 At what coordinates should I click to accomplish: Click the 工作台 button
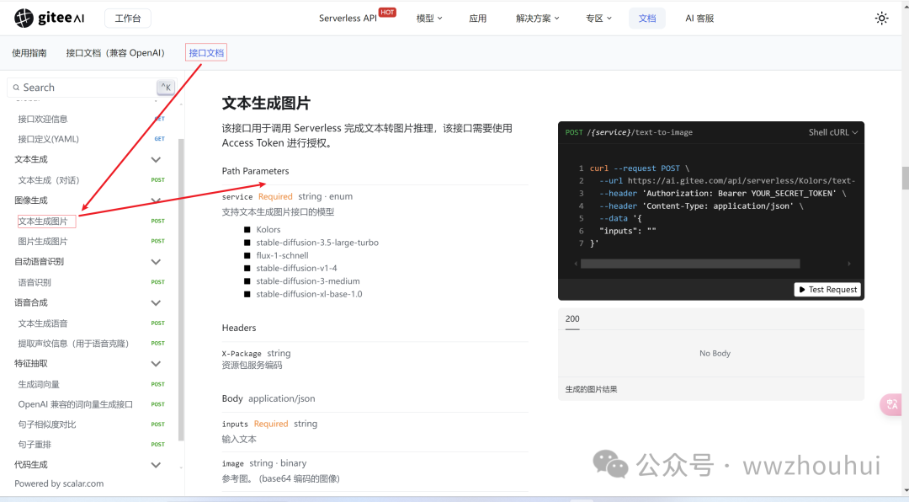128,19
